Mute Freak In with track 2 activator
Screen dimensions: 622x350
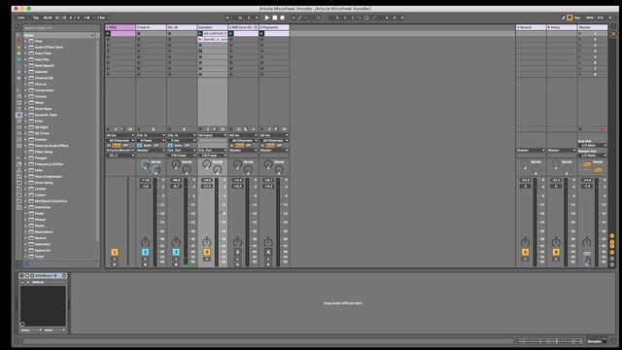click(x=145, y=252)
